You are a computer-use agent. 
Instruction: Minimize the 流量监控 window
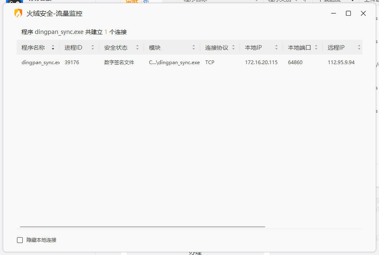(333, 13)
